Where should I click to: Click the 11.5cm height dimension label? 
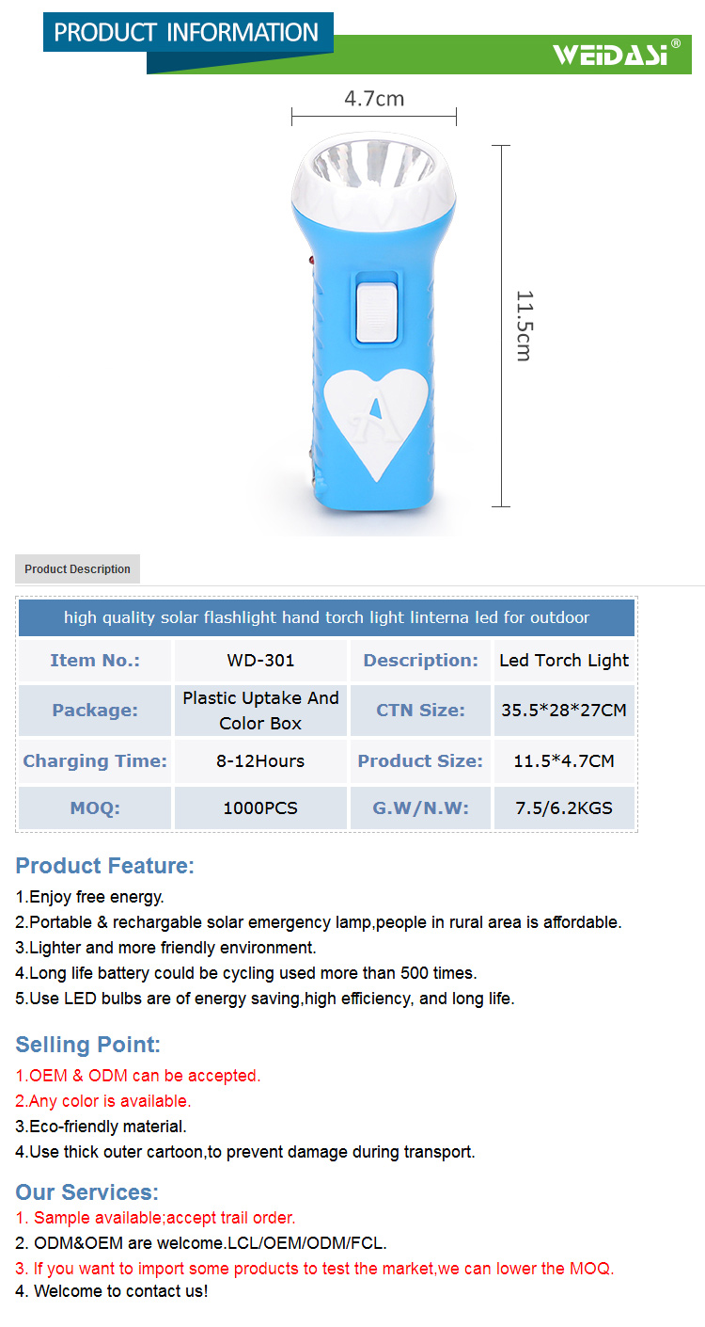tap(524, 326)
